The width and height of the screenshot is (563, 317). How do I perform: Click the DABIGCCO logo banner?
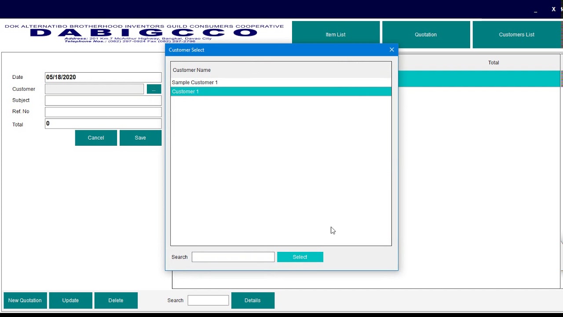pyautogui.click(x=144, y=33)
